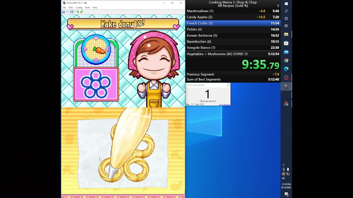353x198 pixels.
Task: Click the DeSmuME title bar app icon
Action: (x=64, y=3)
